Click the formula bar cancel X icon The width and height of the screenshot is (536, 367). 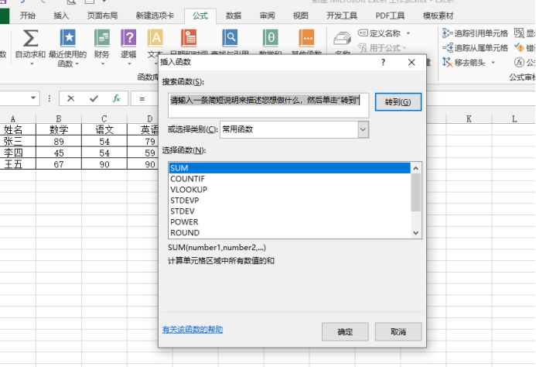(70, 98)
